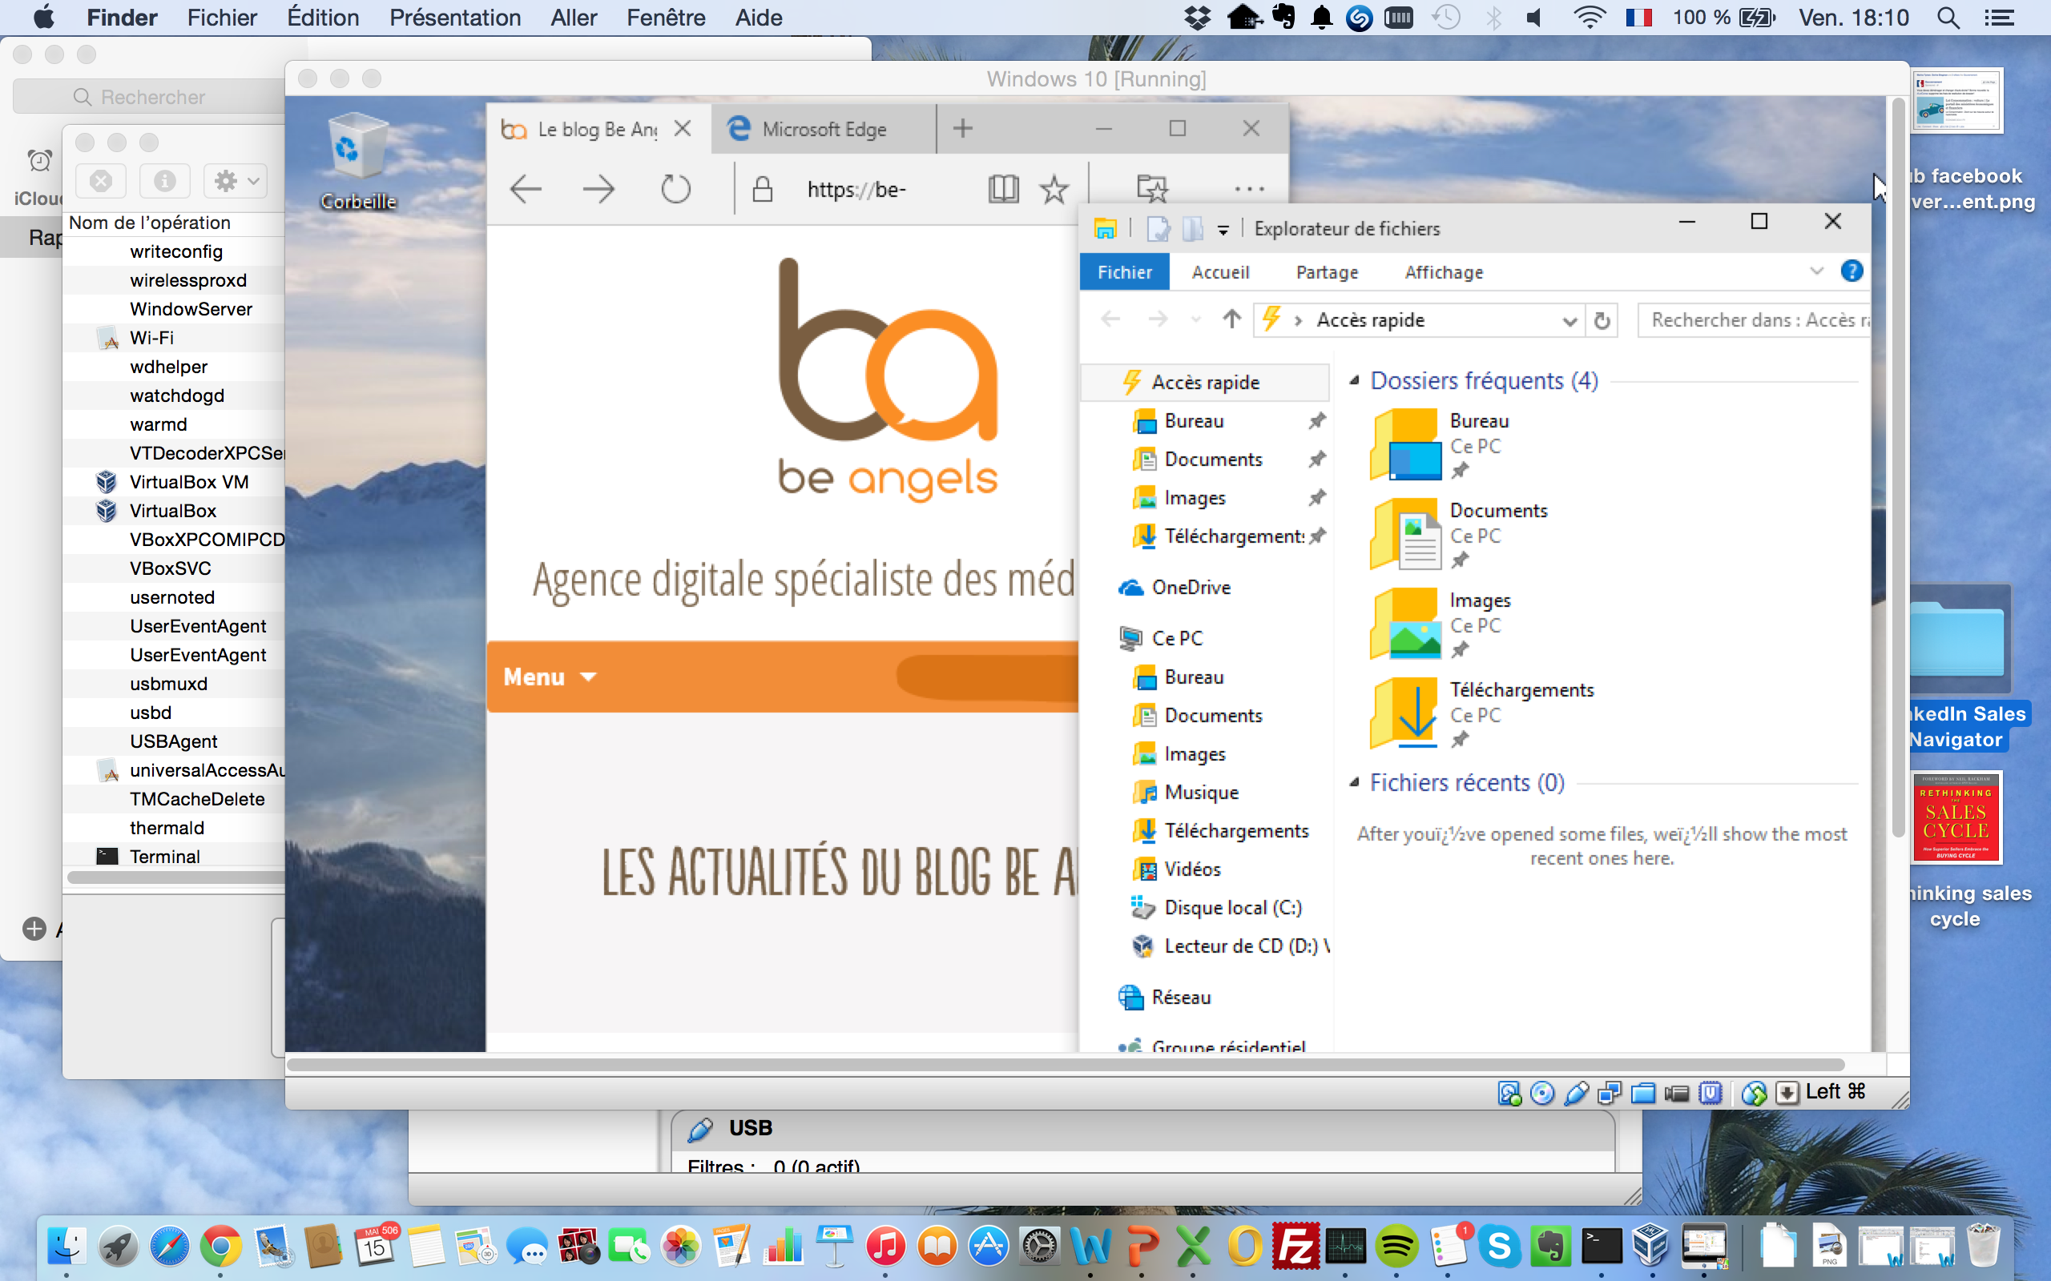Viewport: 2051px width, 1281px height.
Task: Open Aller menu in macOS menu bar
Action: tap(574, 17)
